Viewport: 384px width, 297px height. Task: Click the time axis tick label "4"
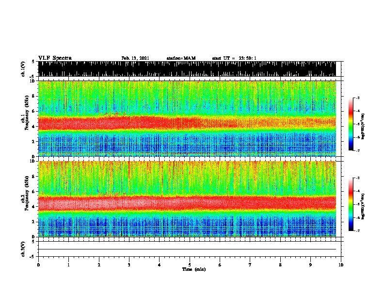160,264
